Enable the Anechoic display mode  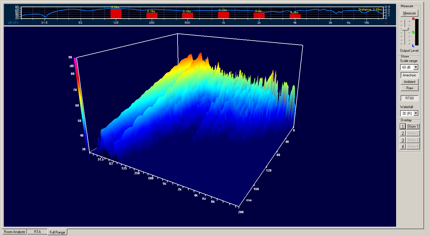pos(409,75)
